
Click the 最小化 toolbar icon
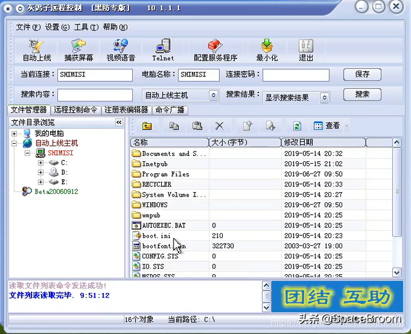(x=267, y=51)
